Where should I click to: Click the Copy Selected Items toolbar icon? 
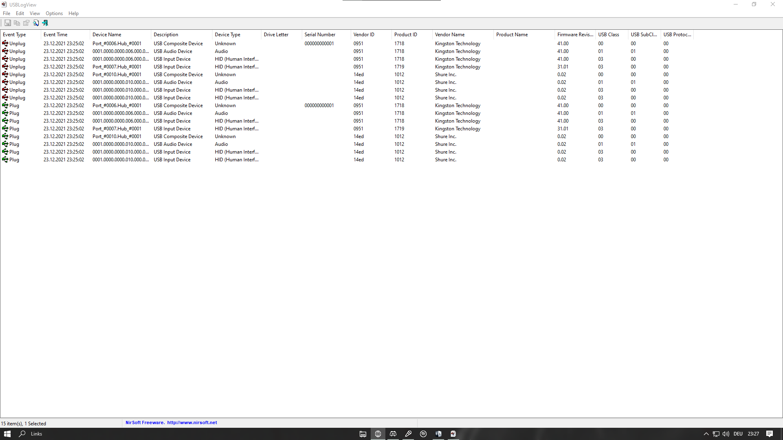pyautogui.click(x=17, y=23)
